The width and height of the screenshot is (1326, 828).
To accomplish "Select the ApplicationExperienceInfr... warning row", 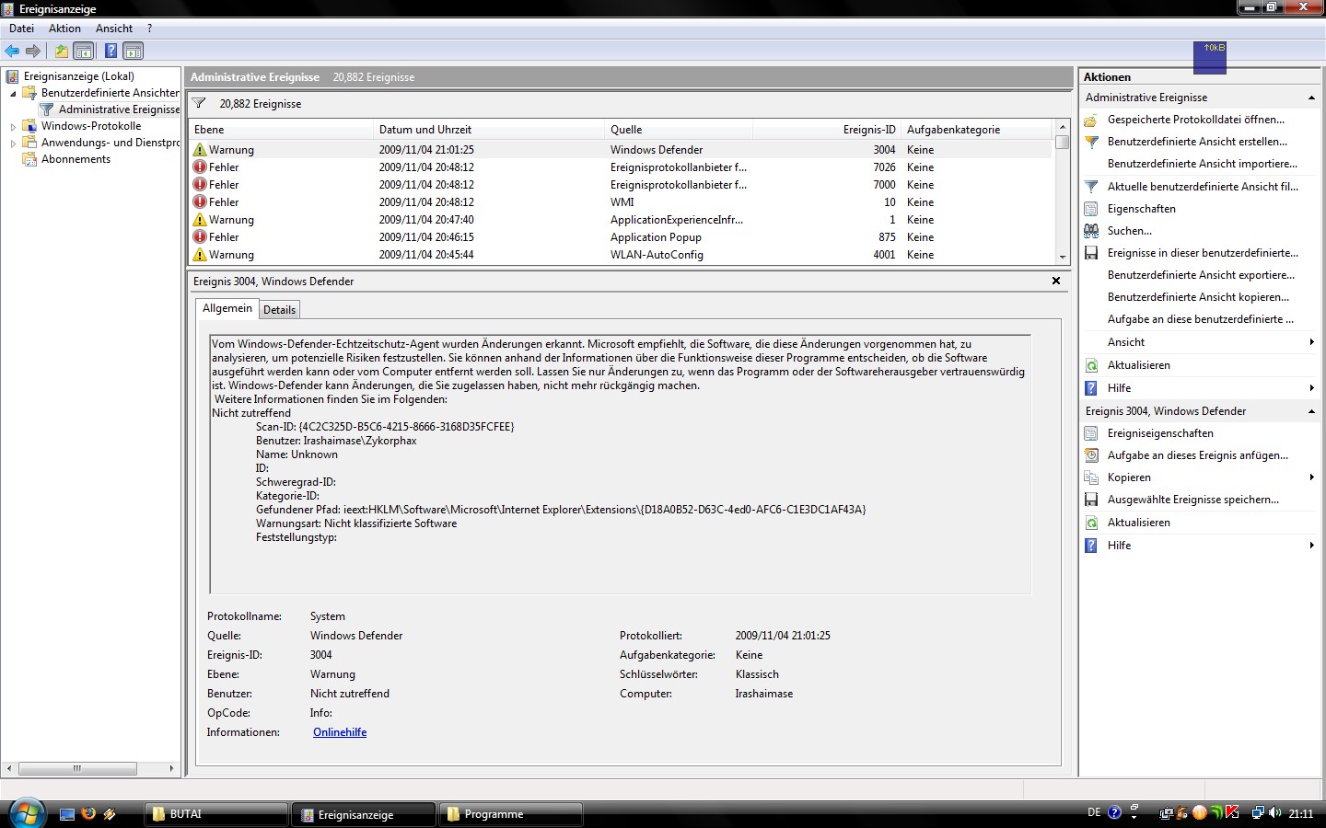I will coord(621,220).
